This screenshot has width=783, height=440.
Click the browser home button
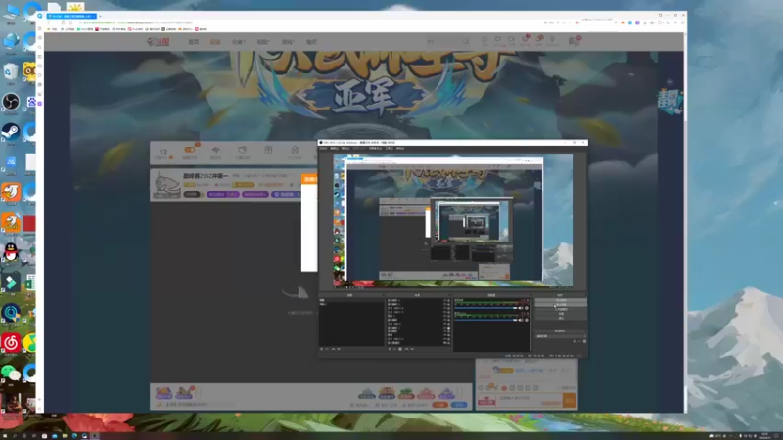[70, 22]
